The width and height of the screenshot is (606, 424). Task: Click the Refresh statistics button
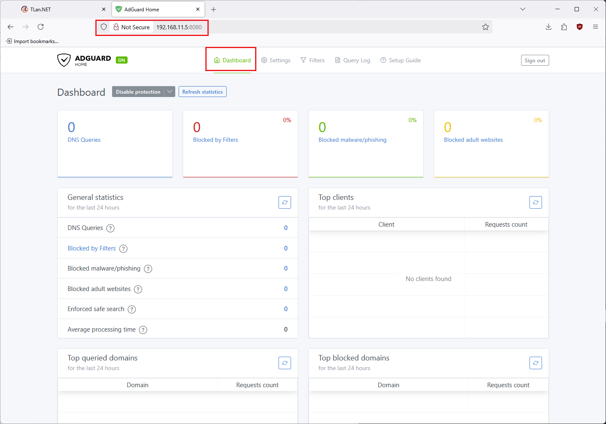pyautogui.click(x=202, y=92)
